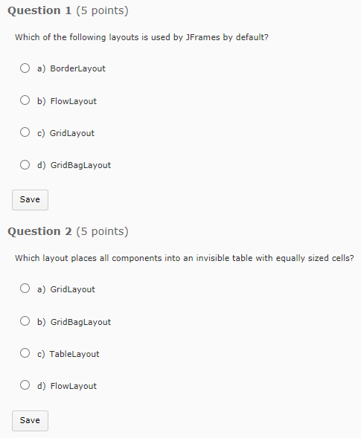Save the answer for Question 2

pos(30,421)
